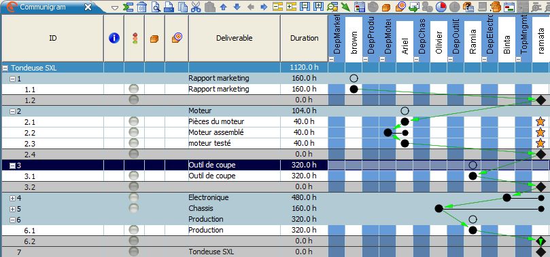Collapse the DepMarket column group

331,60
